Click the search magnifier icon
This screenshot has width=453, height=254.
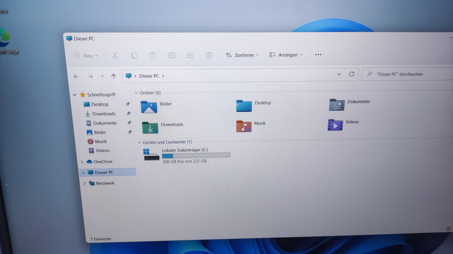coord(369,74)
